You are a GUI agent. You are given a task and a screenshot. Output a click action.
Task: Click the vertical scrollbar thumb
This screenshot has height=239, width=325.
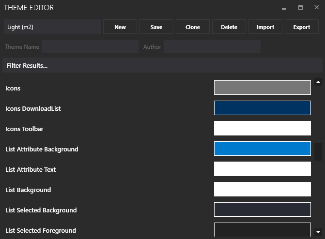[318, 151]
